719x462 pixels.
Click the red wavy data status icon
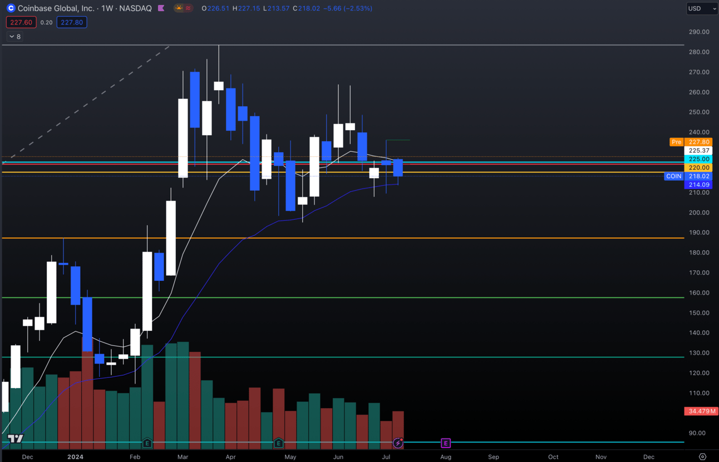pyautogui.click(x=188, y=8)
